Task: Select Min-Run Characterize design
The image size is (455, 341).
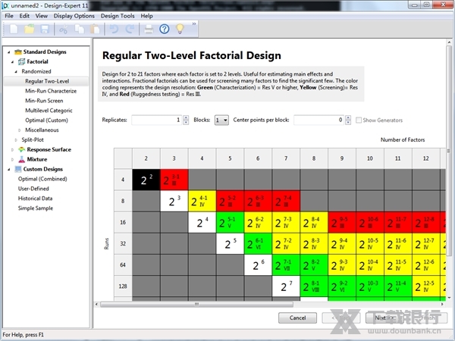Action: pos(51,91)
